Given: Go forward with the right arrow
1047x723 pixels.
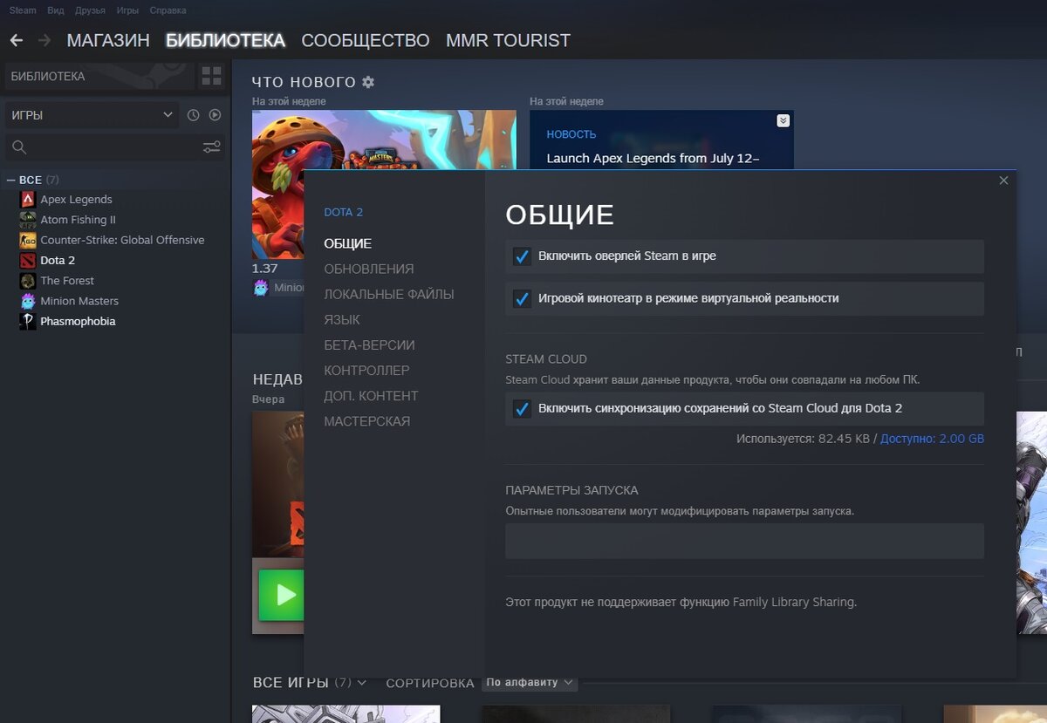Looking at the screenshot, I should (44, 41).
